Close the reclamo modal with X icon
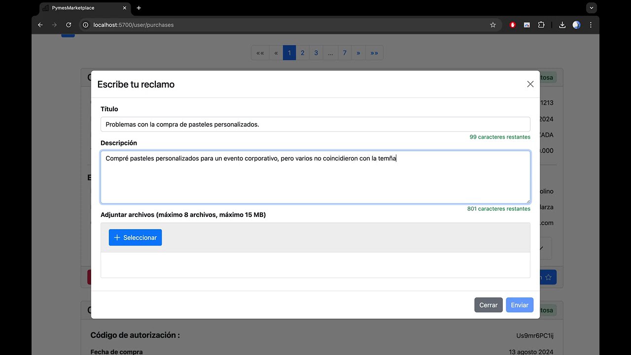Image resolution: width=631 pixels, height=355 pixels. tap(530, 84)
